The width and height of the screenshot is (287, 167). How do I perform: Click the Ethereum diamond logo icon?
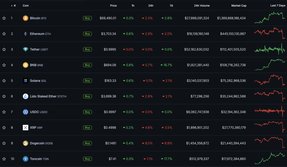[26, 34]
